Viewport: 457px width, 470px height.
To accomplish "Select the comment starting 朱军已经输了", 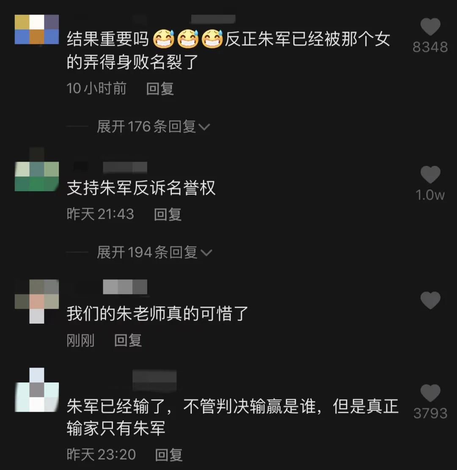I will click(232, 417).
